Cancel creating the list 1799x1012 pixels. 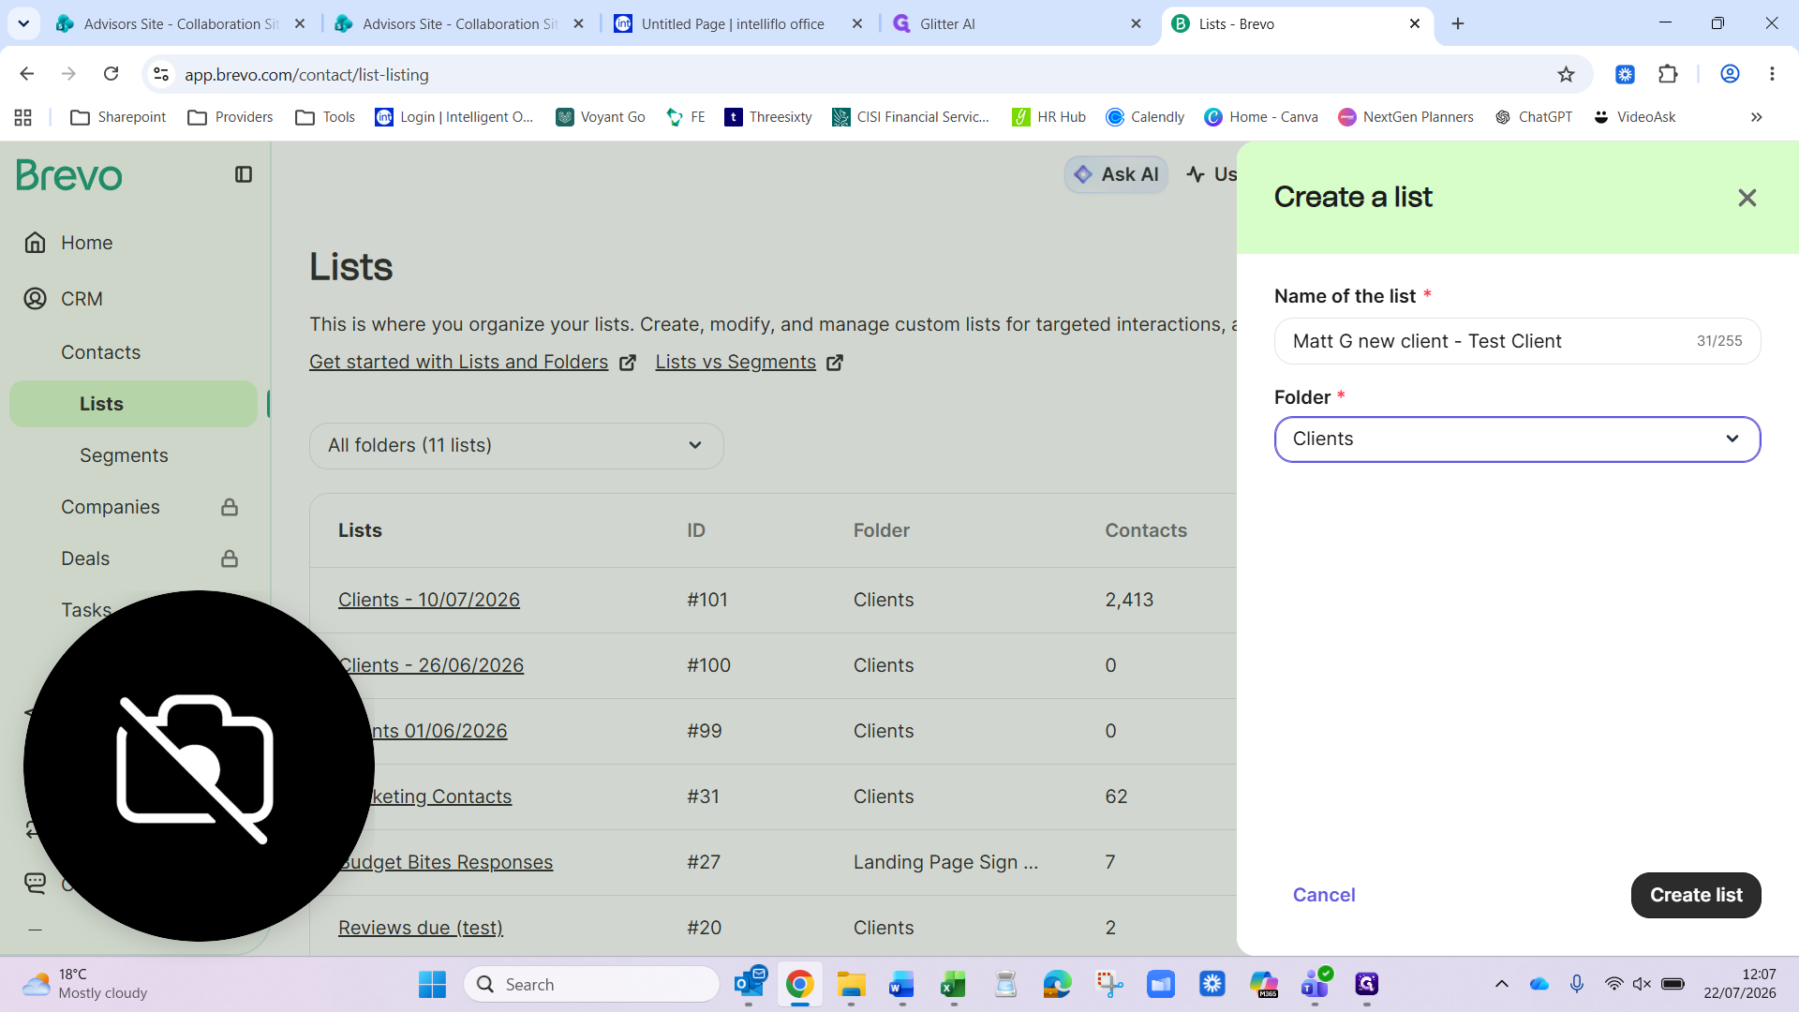click(1324, 895)
